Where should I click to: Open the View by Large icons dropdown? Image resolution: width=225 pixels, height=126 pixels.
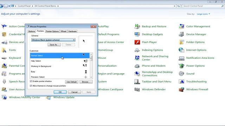[203, 14]
